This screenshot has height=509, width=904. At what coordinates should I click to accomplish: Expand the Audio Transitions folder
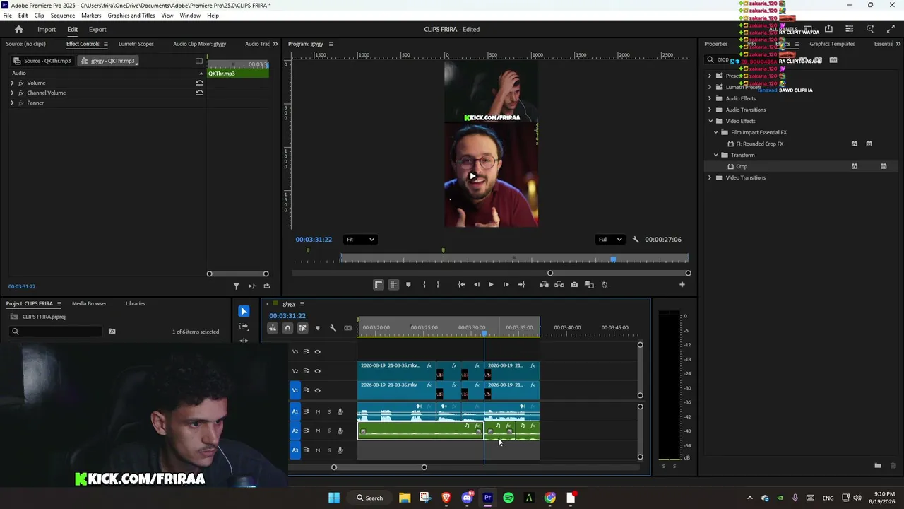pos(710,110)
